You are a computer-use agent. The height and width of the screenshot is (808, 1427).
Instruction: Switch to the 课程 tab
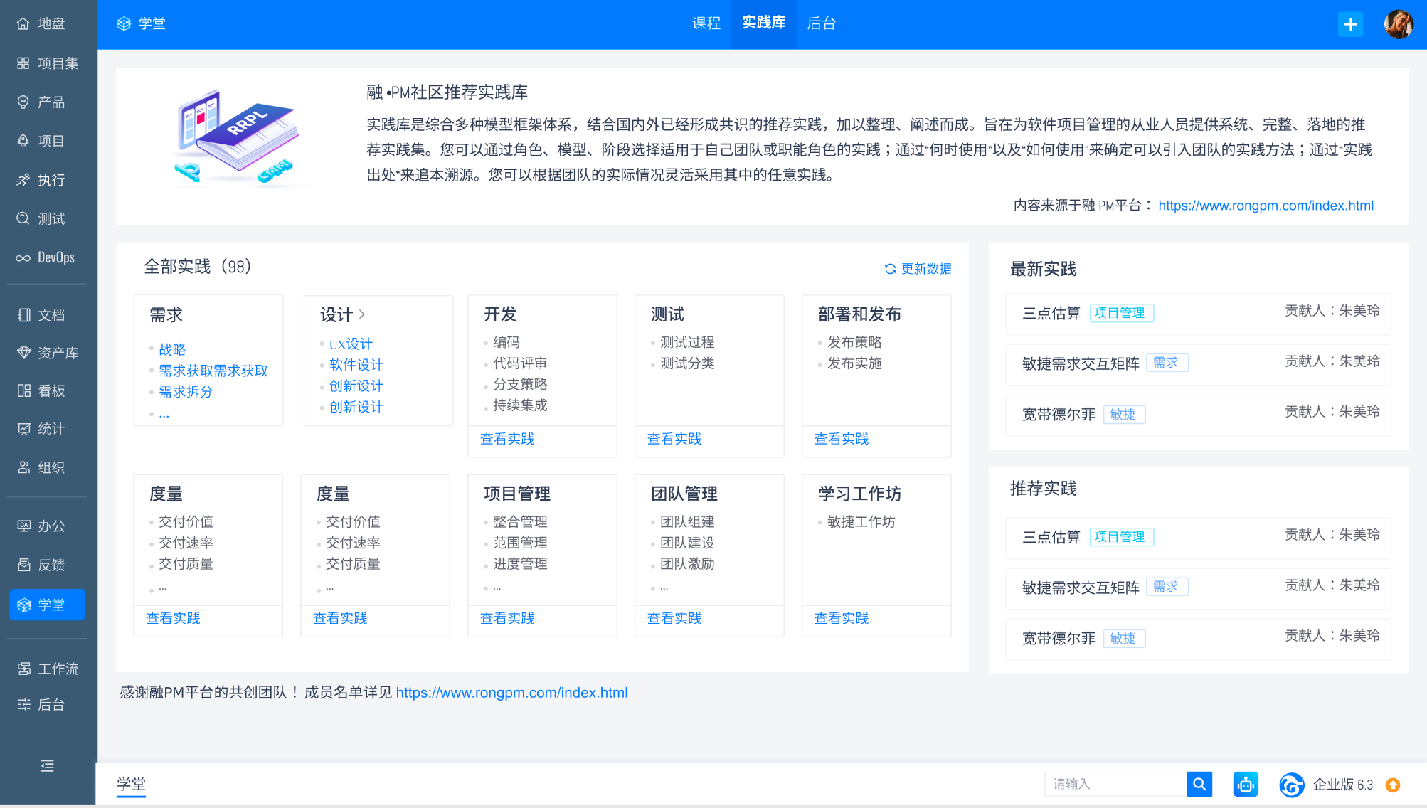click(x=706, y=23)
